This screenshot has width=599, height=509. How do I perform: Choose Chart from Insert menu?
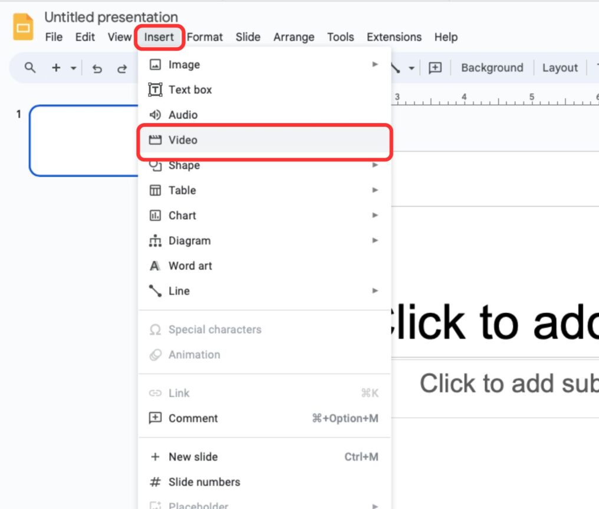click(264, 216)
